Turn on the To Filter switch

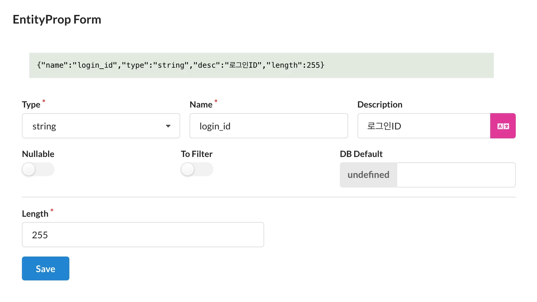pyautogui.click(x=197, y=169)
